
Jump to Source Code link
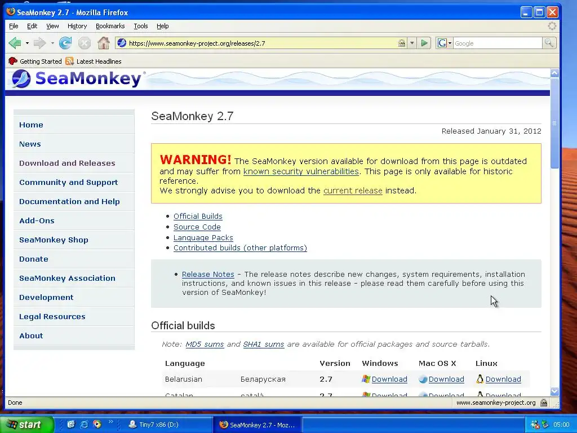197,227
